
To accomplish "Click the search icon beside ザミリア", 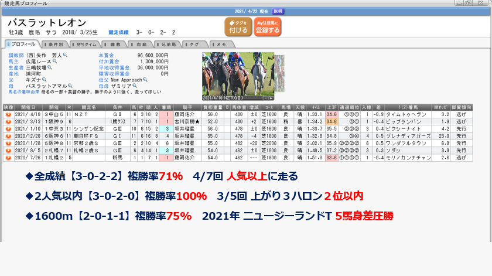I will click(x=134, y=87).
